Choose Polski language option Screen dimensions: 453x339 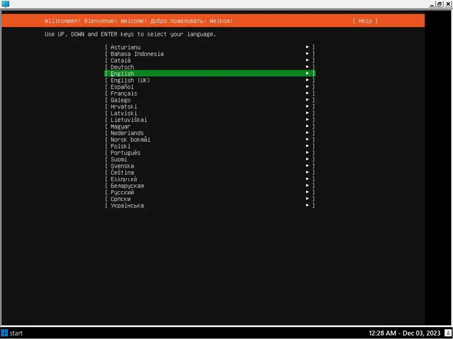coord(210,146)
